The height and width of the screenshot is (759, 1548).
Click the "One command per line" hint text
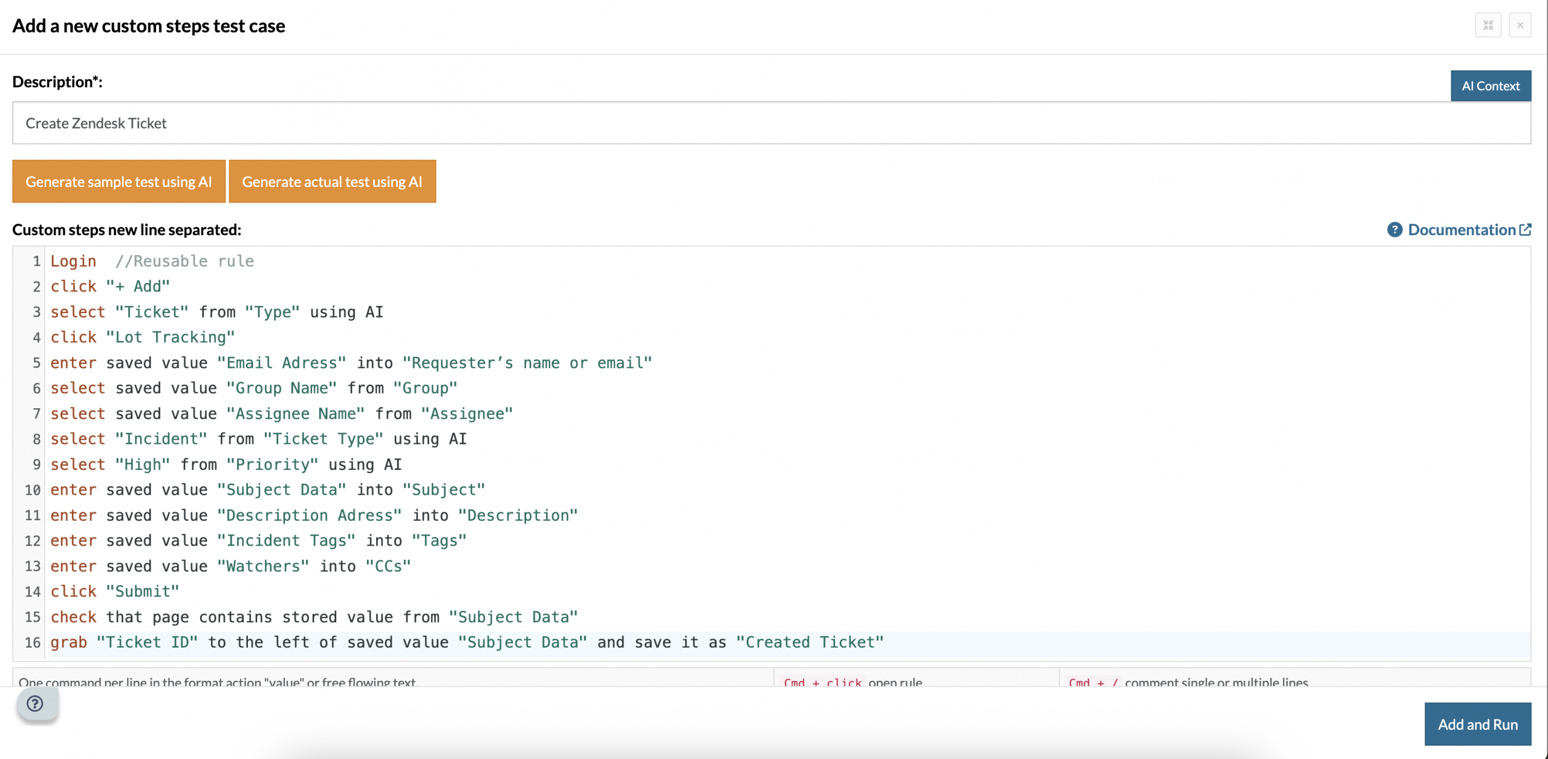point(217,682)
